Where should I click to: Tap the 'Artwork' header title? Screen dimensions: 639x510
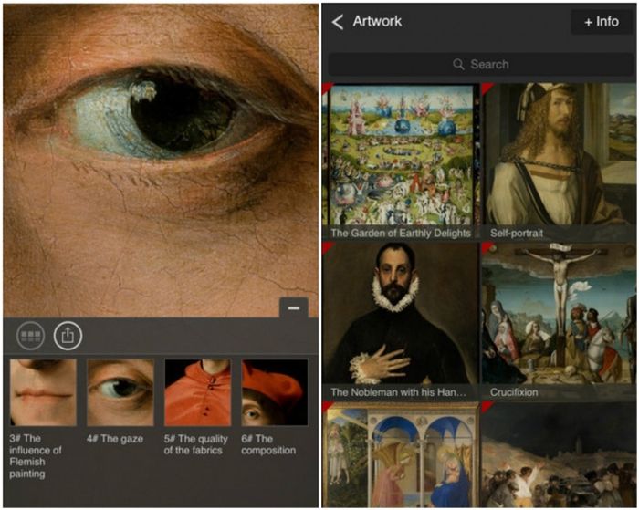point(377,21)
